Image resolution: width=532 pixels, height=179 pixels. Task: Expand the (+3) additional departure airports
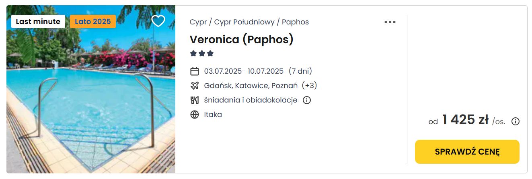pos(309,86)
